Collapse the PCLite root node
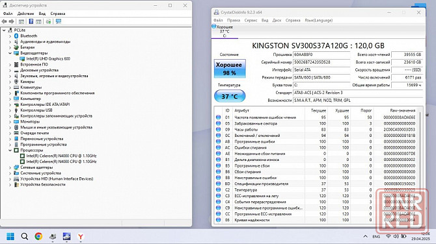Image resolution: width=436 pixels, height=244 pixels. tap(4, 30)
